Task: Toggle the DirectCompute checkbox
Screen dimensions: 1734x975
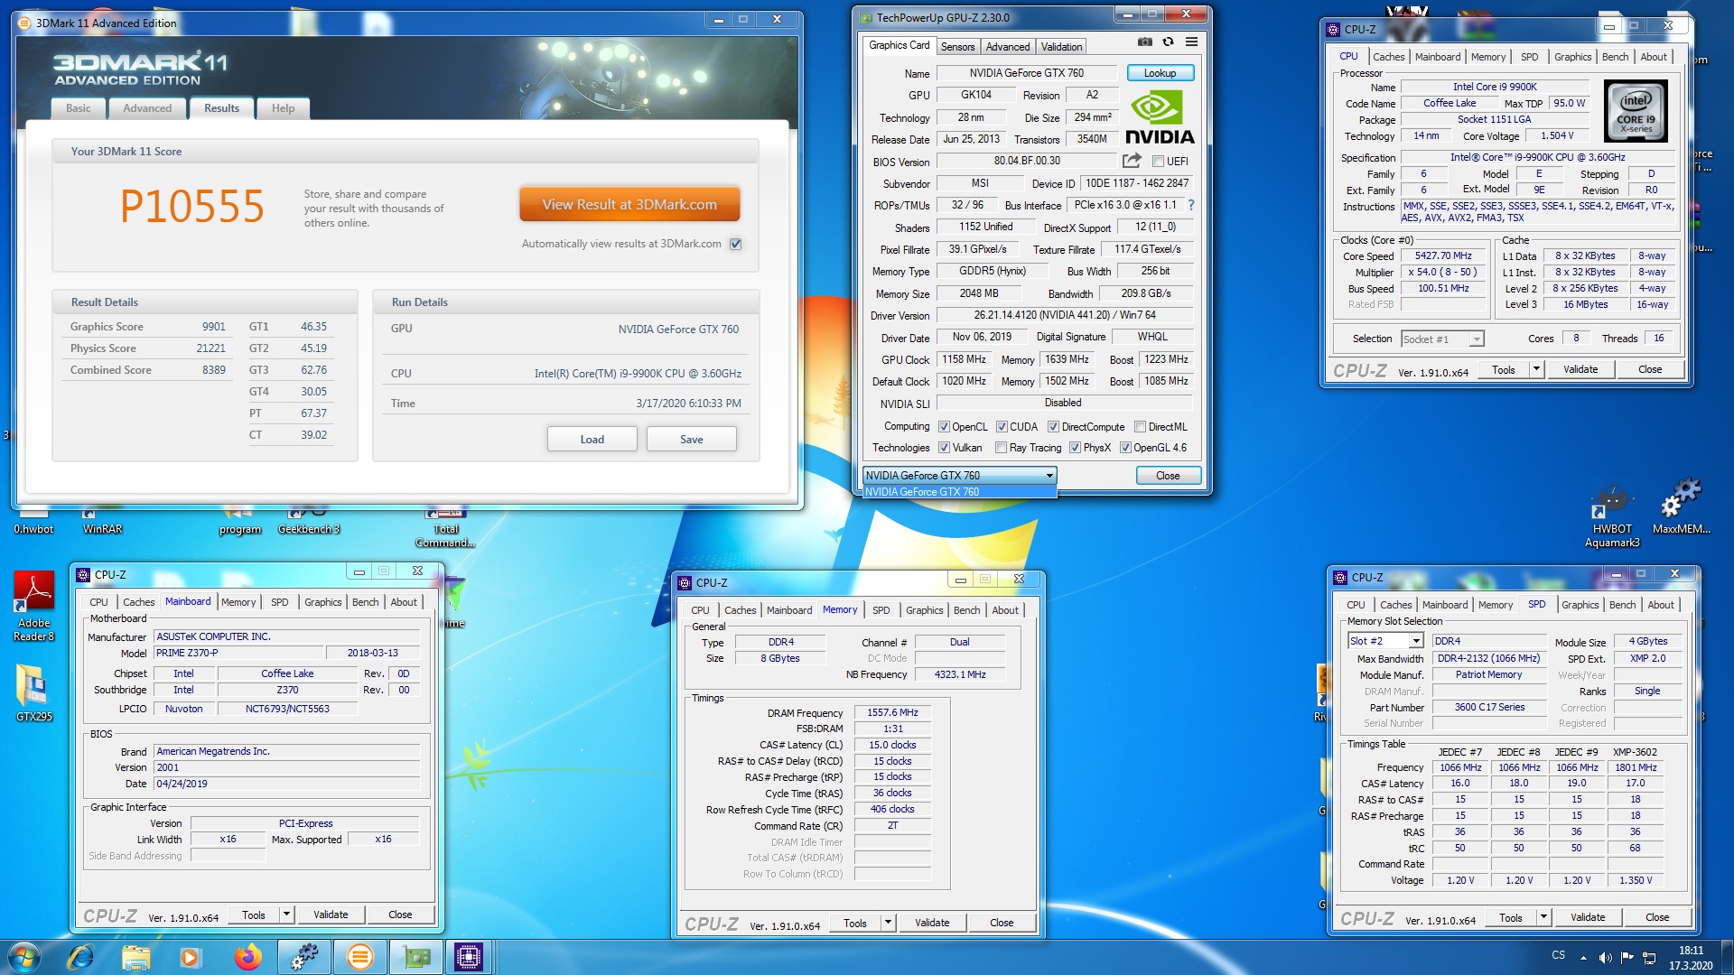Action: (1053, 427)
